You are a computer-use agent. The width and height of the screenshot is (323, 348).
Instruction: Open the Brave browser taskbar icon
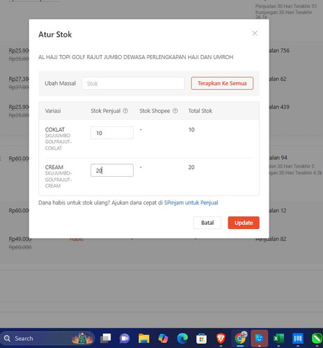pos(221,338)
